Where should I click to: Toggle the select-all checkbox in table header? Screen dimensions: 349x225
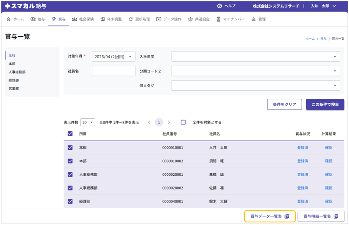coord(70,134)
